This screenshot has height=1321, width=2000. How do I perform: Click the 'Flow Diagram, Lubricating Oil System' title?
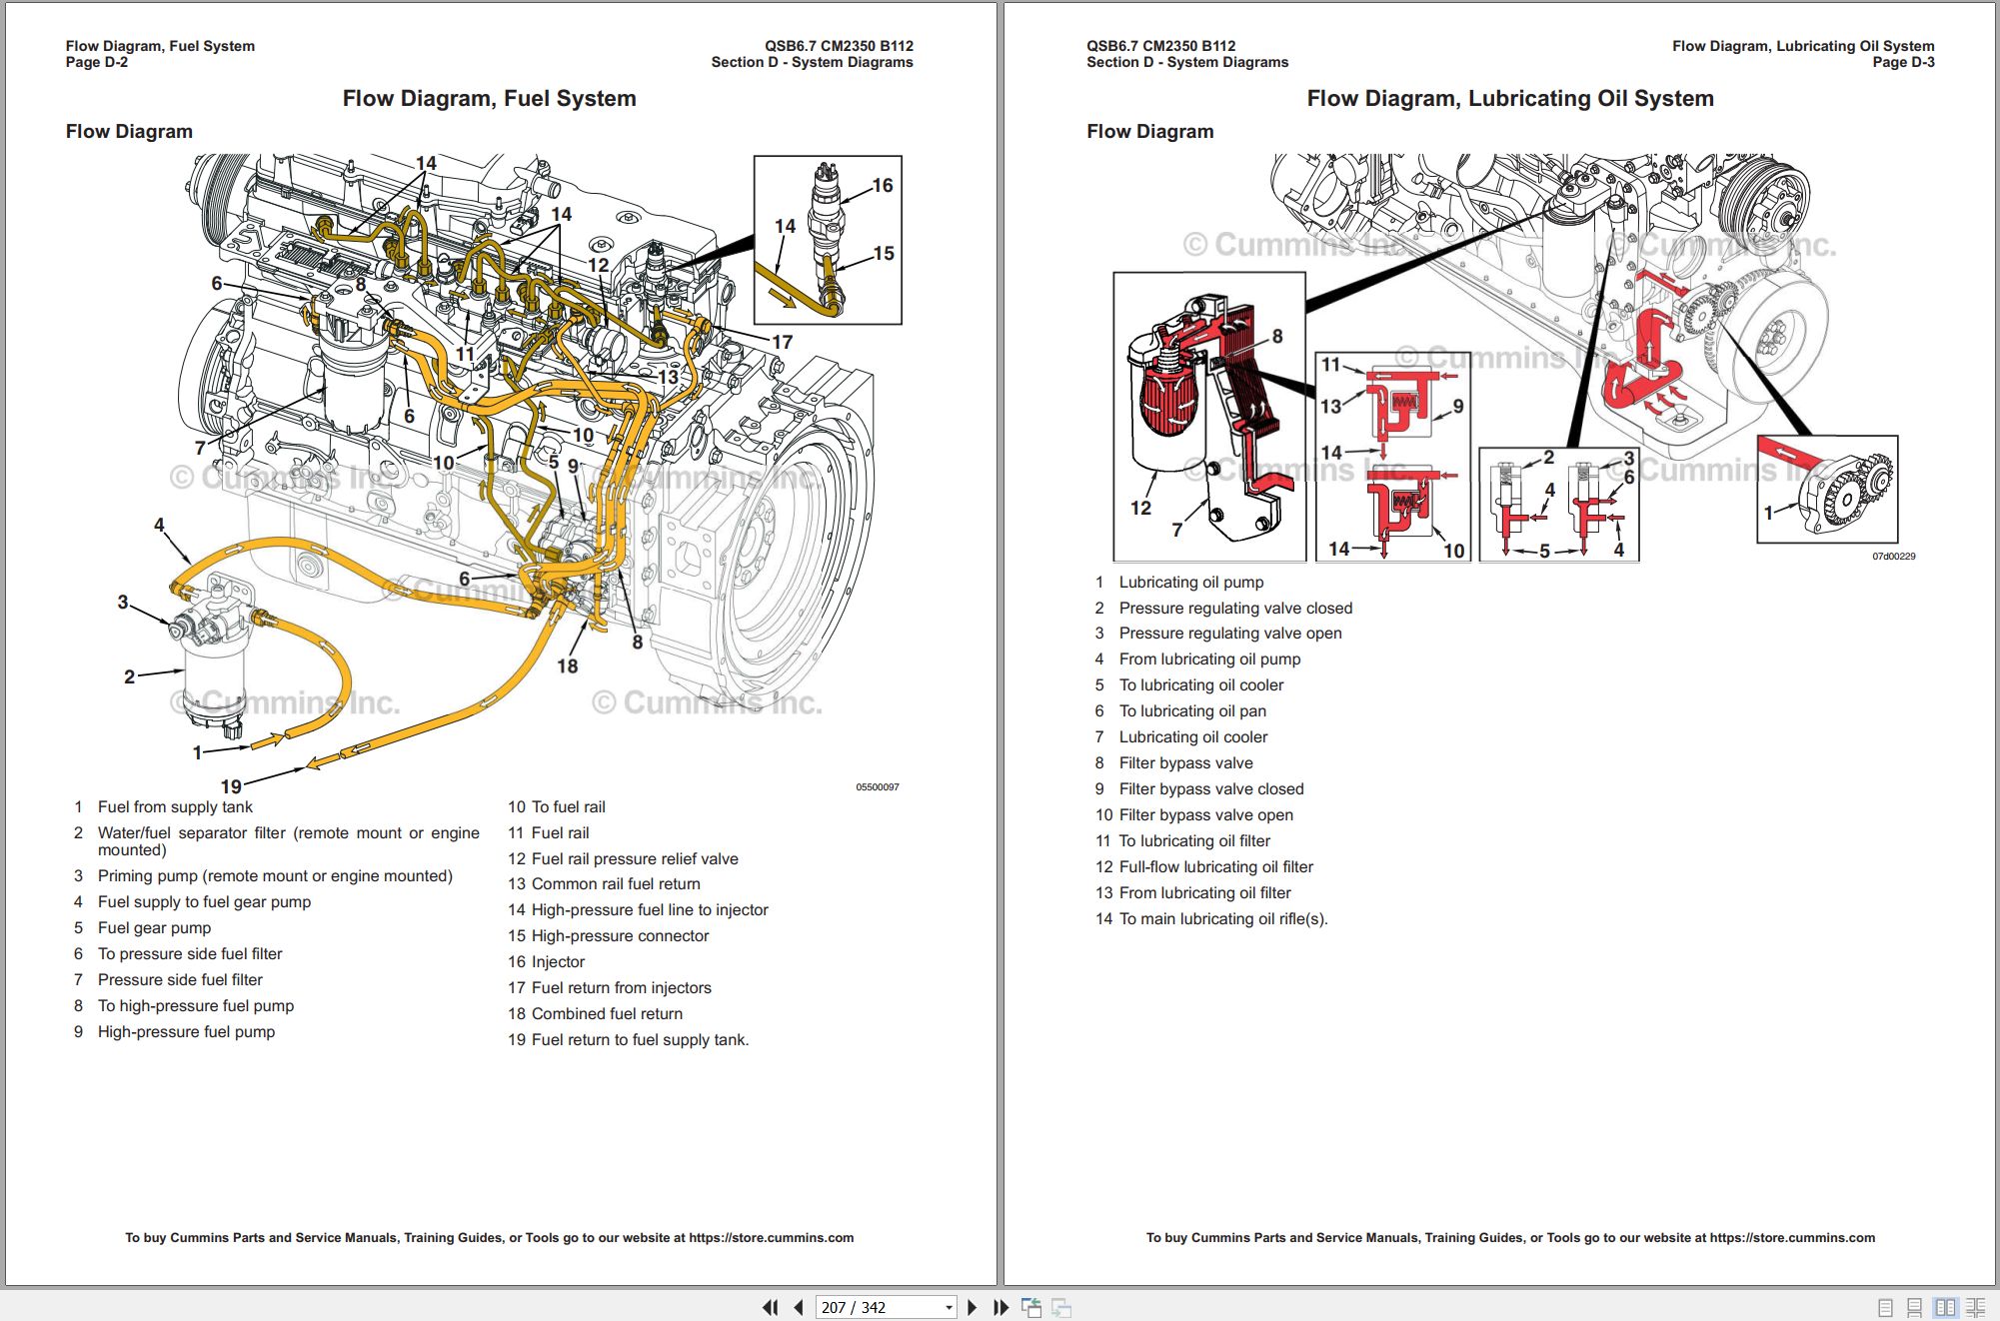(x=1510, y=98)
